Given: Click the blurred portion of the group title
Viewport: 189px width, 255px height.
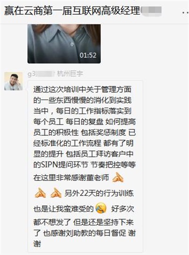Looking at the screenshot, I should tap(151, 11).
